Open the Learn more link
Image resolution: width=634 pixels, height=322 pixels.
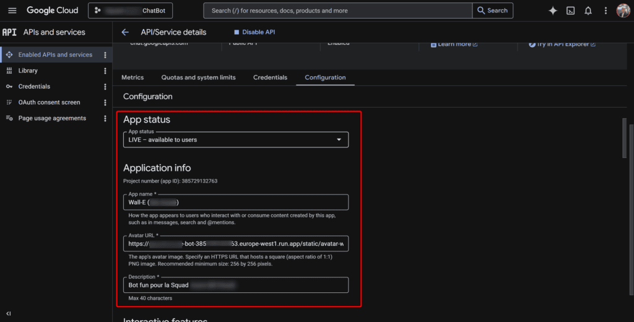454,44
